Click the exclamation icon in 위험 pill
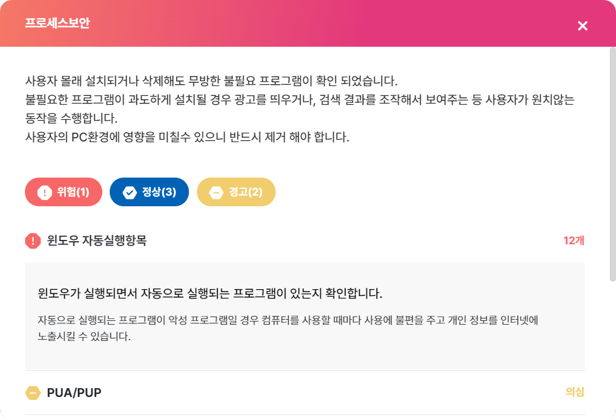Screen dimensions: 616x420 point(44,193)
